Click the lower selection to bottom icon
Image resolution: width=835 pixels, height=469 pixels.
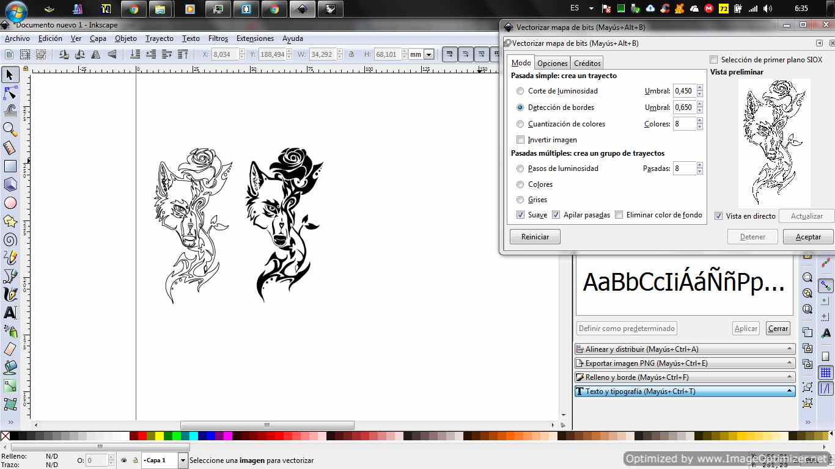tap(136, 54)
